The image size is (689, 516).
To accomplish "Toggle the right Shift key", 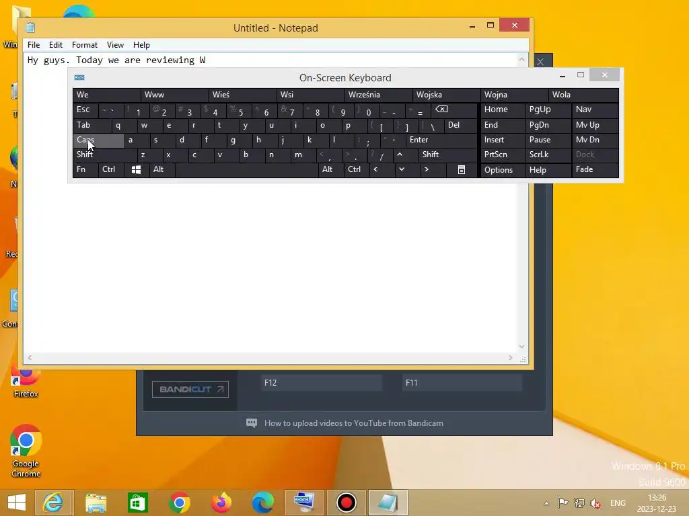I will click(447, 155).
